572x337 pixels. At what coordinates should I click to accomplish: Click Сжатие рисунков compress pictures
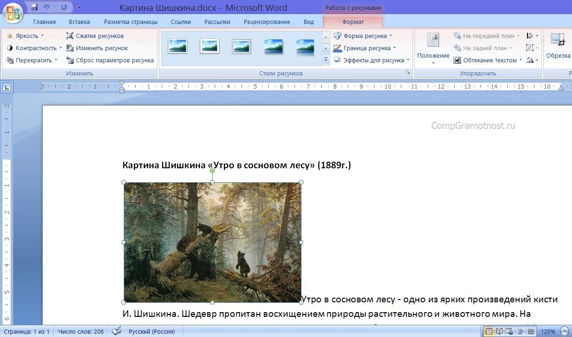(x=95, y=36)
